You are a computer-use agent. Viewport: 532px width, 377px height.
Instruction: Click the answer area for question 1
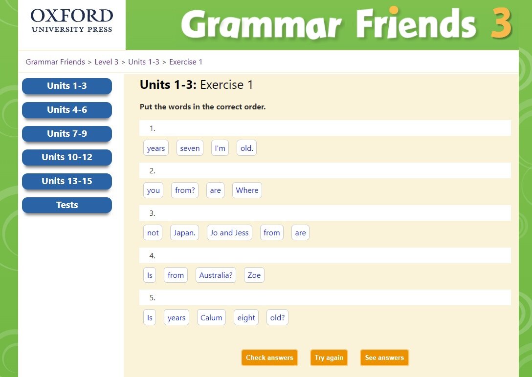pyautogui.click(x=325, y=128)
